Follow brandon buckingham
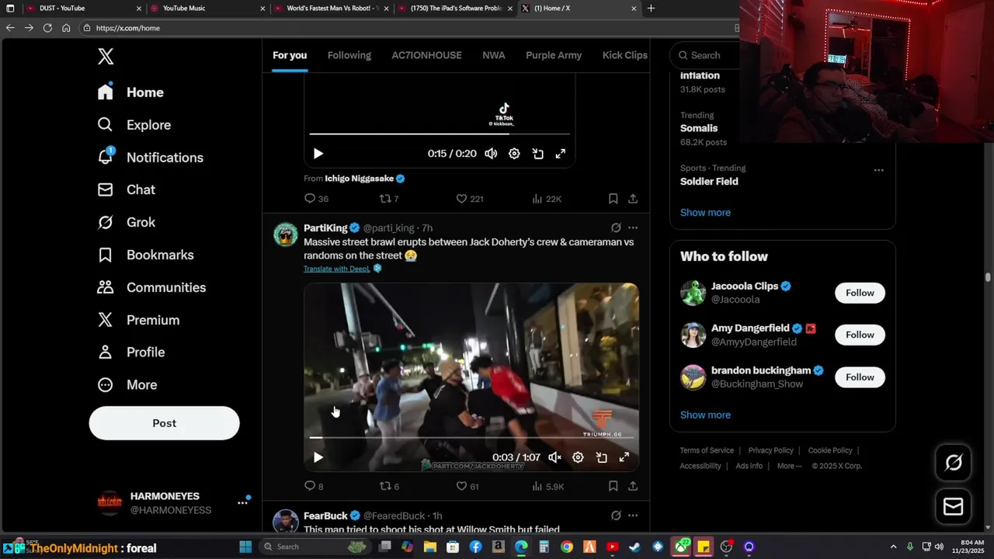 (860, 377)
